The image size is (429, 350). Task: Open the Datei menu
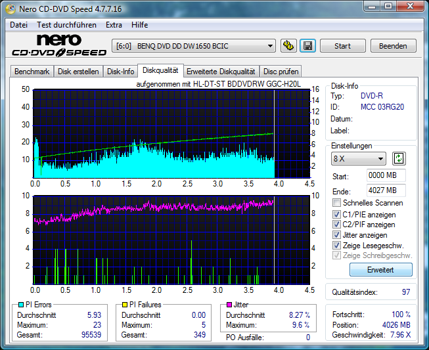coord(19,25)
